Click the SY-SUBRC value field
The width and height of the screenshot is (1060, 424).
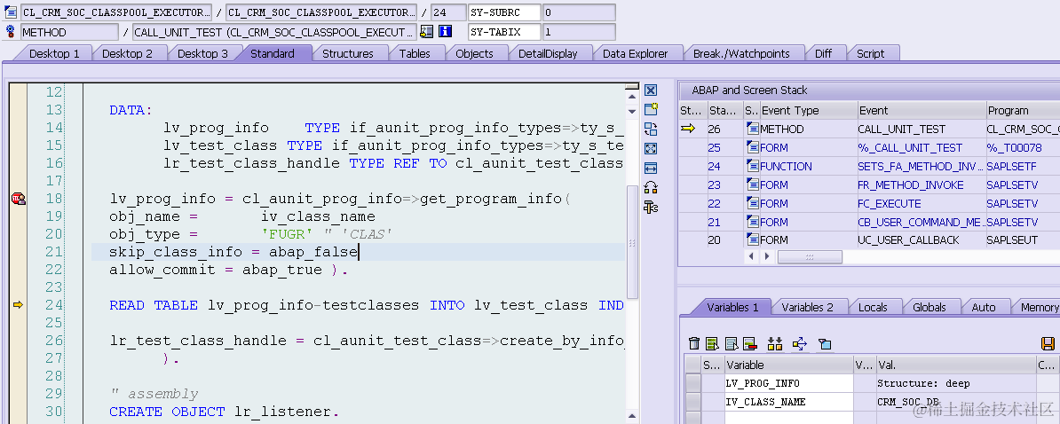point(579,12)
